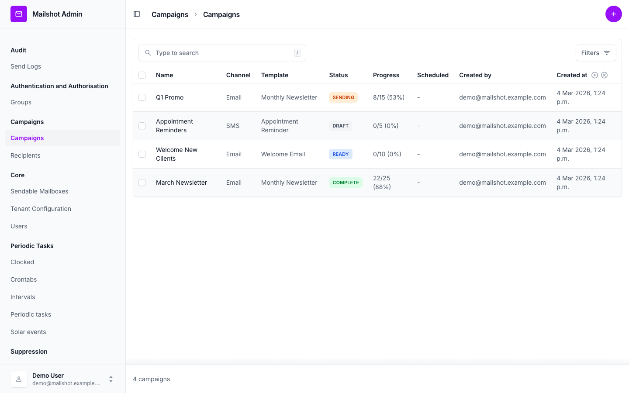Clear the Created at sort with x icon

coord(605,75)
